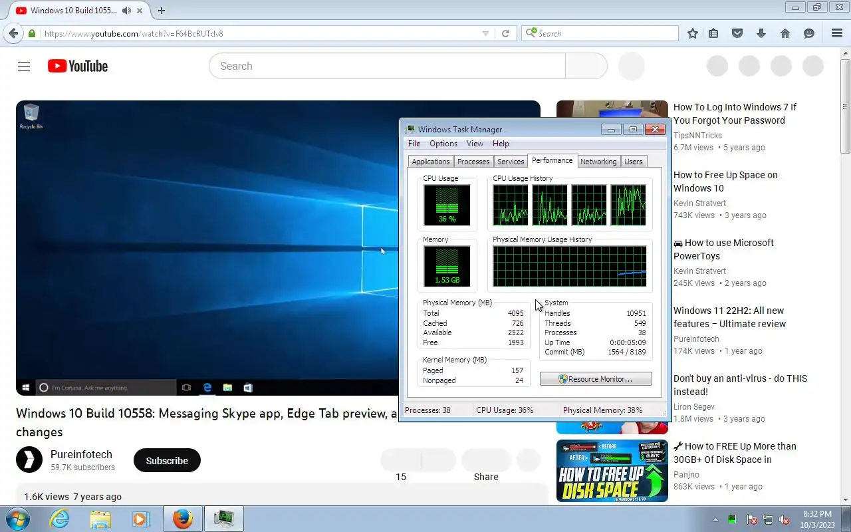
Task: Click the green CPU meter tray icon
Action: pos(732,519)
